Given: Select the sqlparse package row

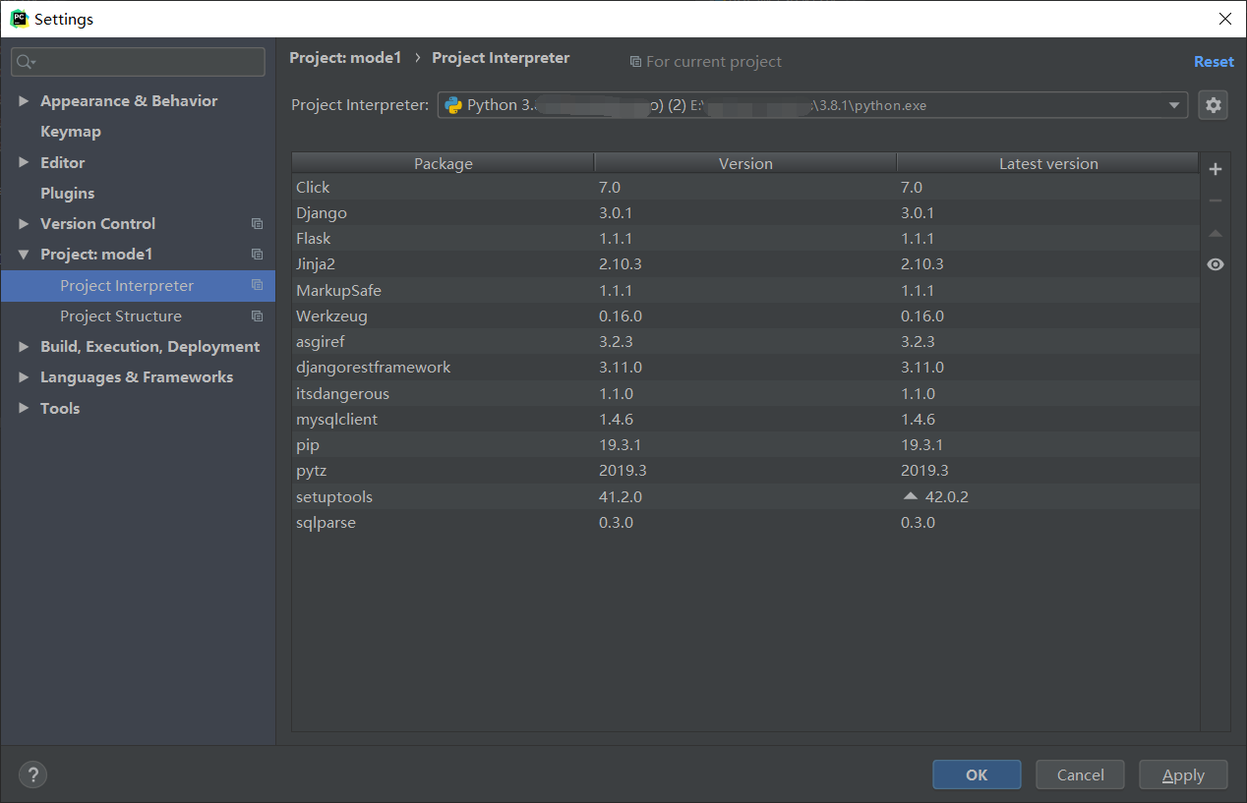Looking at the screenshot, I should (x=745, y=523).
